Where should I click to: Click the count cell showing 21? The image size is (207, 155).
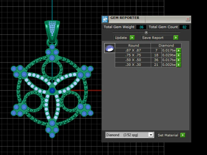(x=156, y=65)
